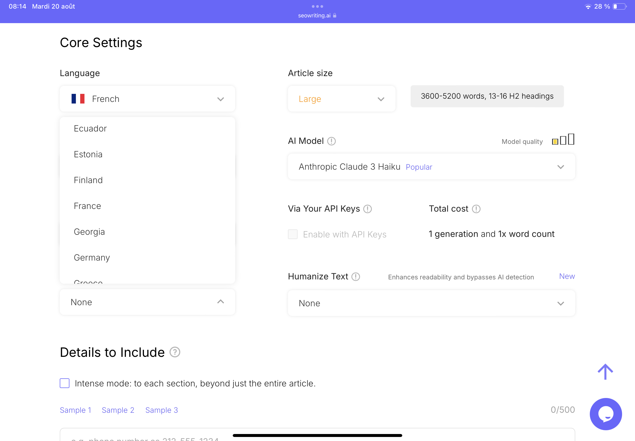
Task: Click the details text input field
Action: coord(317,434)
